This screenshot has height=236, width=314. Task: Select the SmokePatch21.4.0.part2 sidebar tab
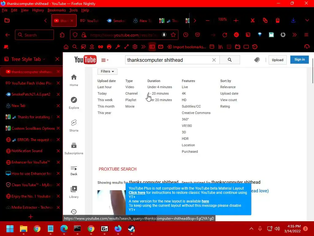(x=31, y=94)
